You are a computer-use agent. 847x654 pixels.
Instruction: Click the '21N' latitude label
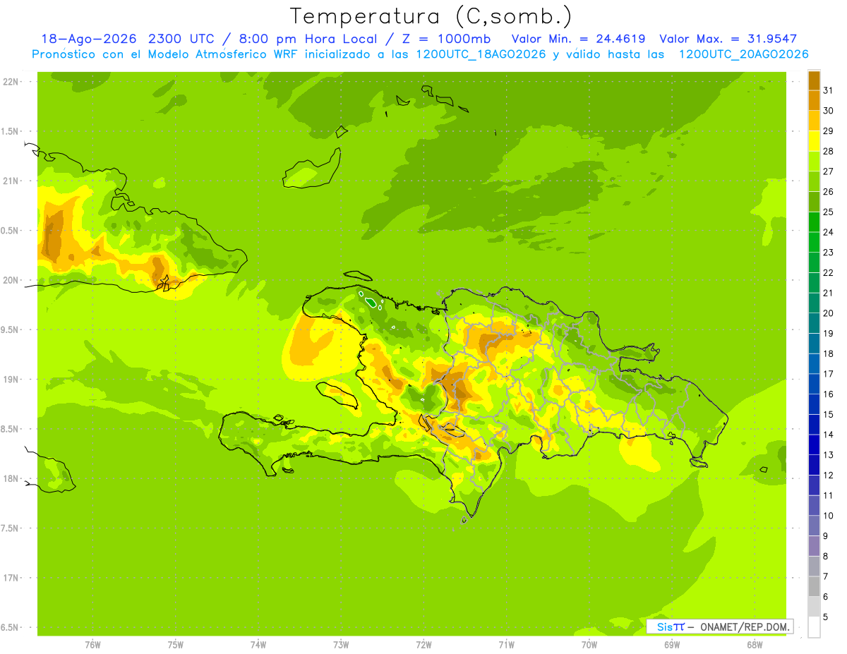11,181
